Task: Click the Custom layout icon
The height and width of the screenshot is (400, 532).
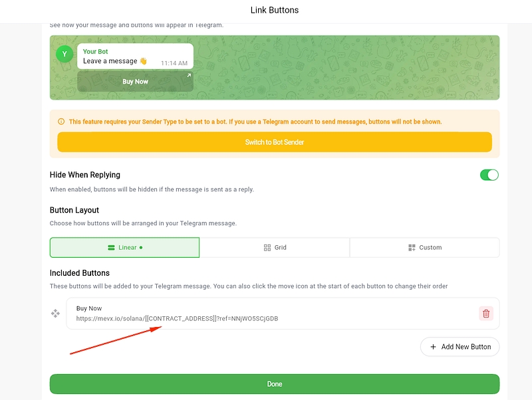Action: (412, 248)
